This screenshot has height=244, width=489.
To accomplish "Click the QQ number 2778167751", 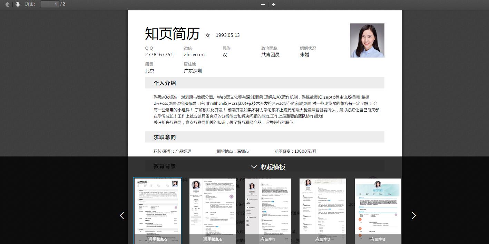I will pyautogui.click(x=159, y=54).
